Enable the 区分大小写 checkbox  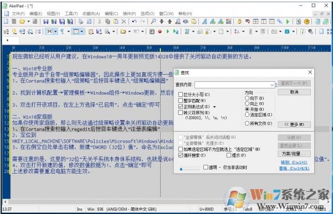coord(181,95)
